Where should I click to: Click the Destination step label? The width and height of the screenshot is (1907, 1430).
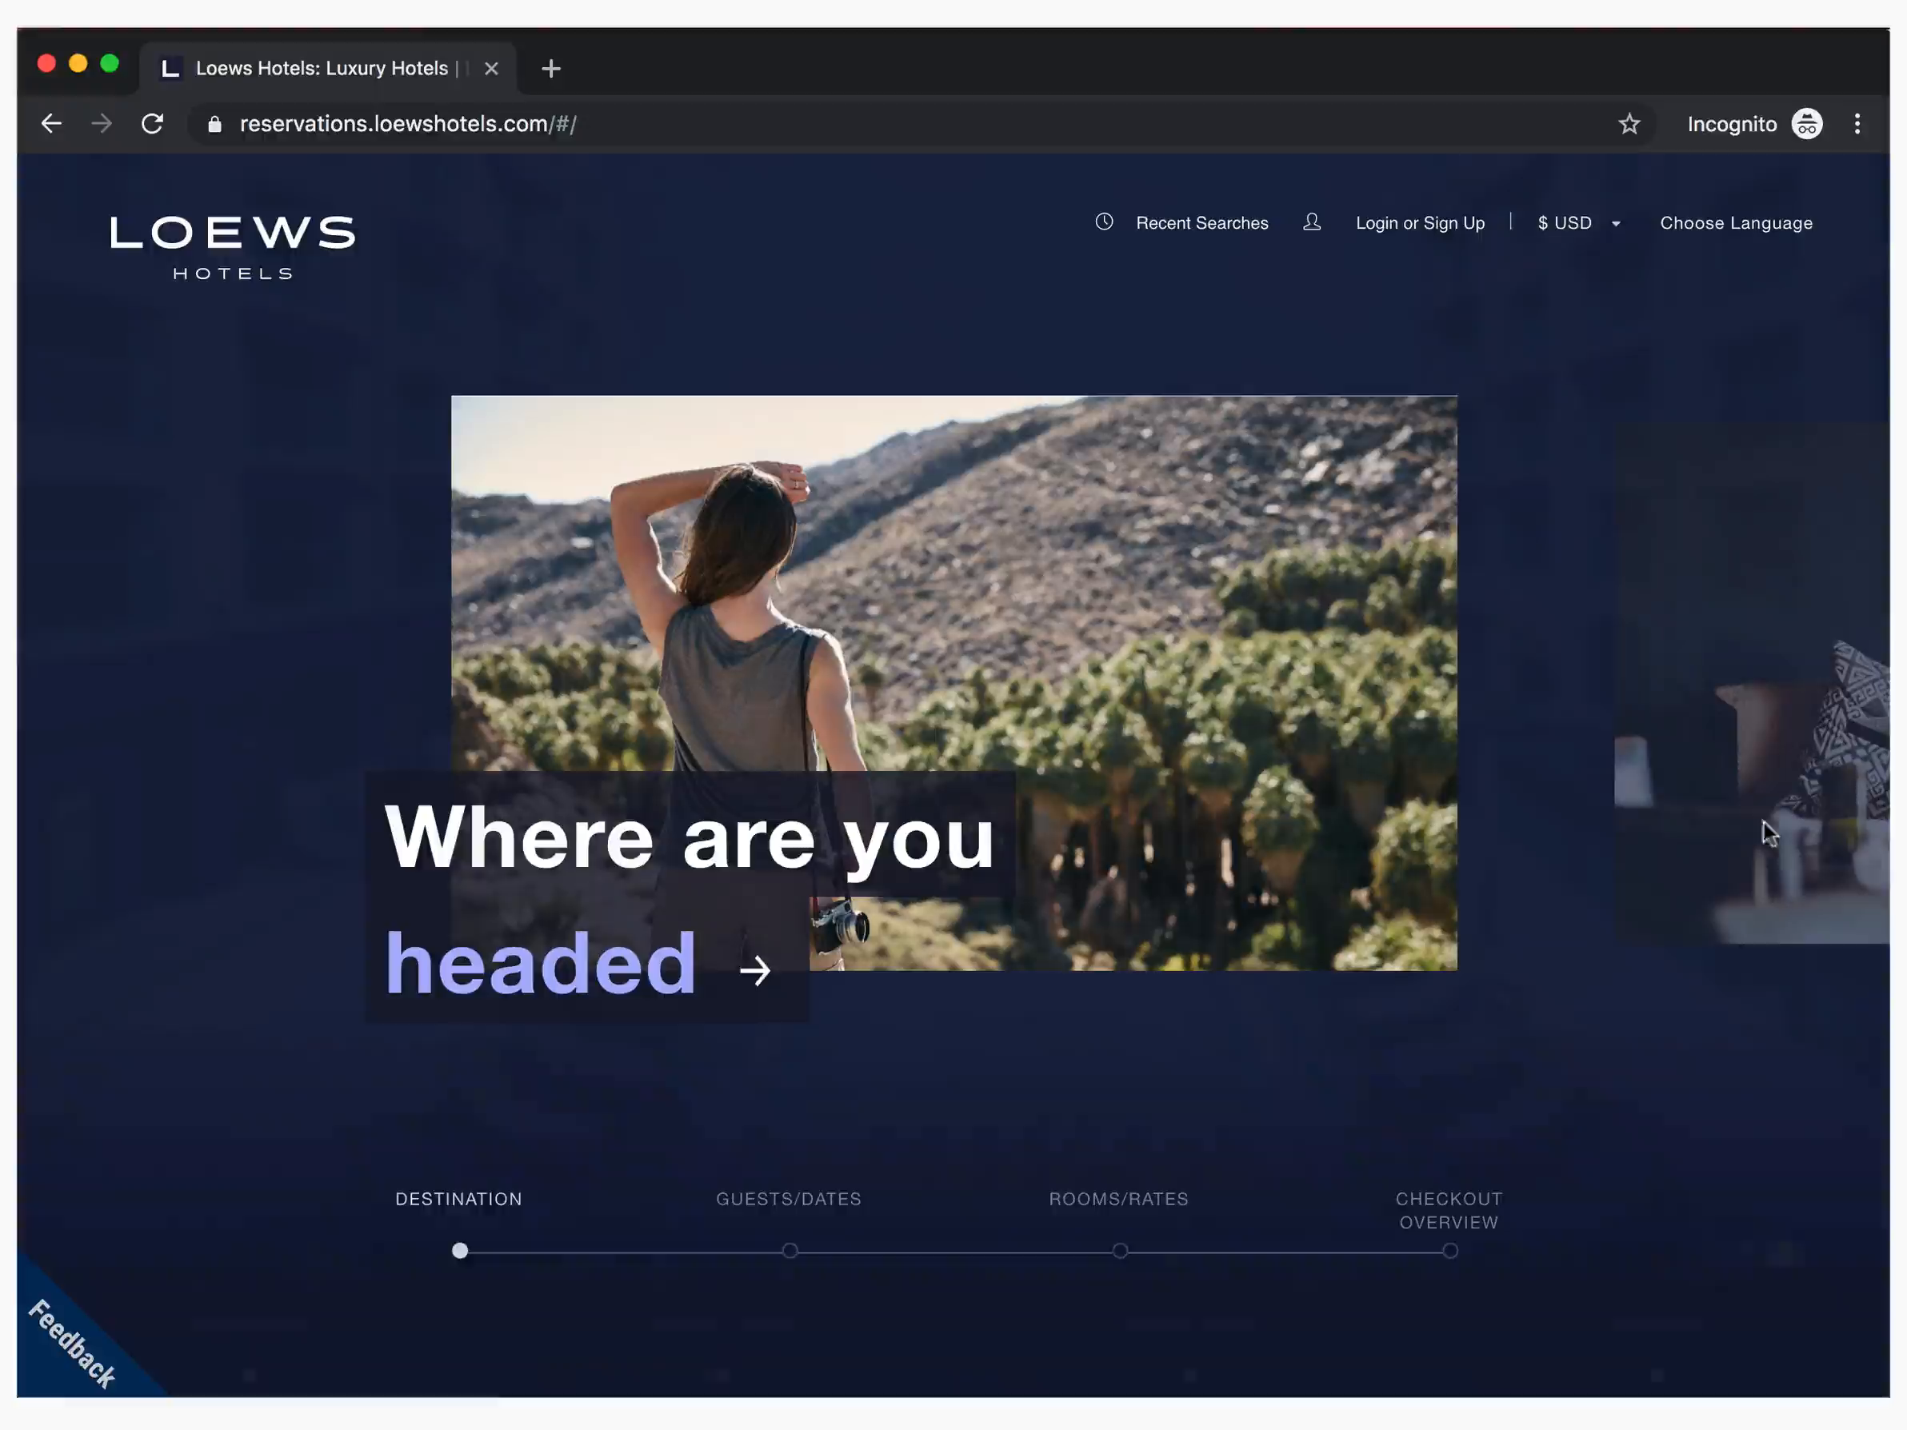point(458,1199)
